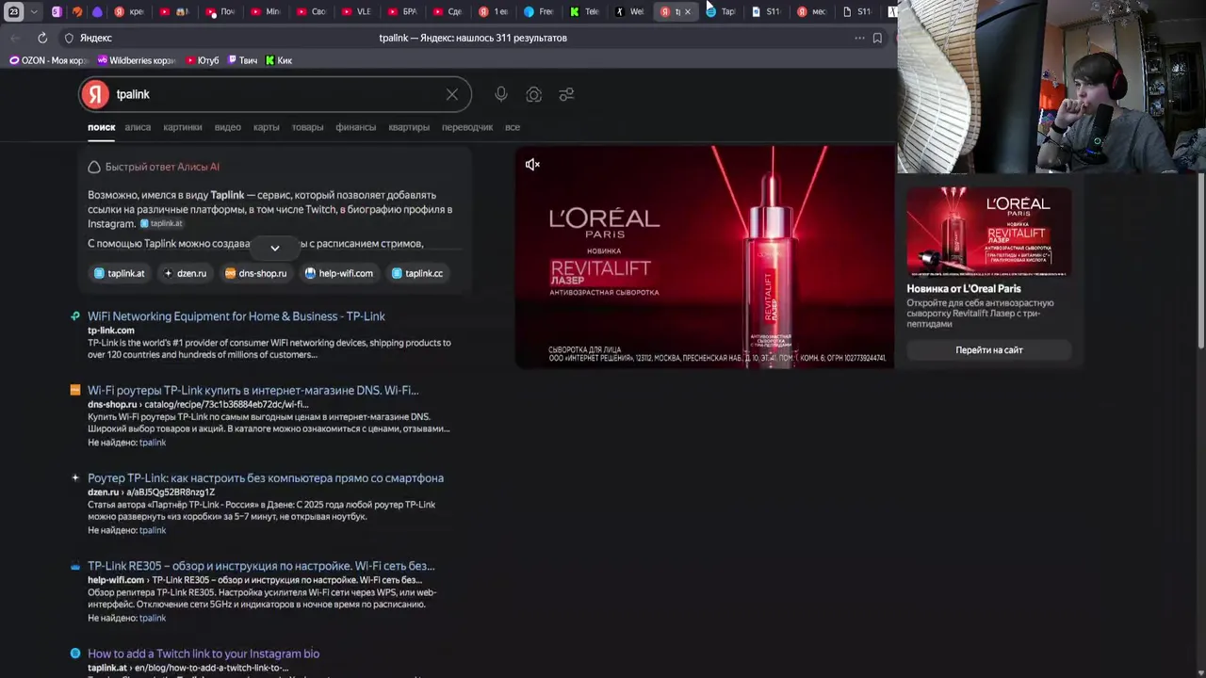Viewport: 1206px width, 678px height.
Task: Open TP-Link RE305 обзор result
Action: click(261, 566)
